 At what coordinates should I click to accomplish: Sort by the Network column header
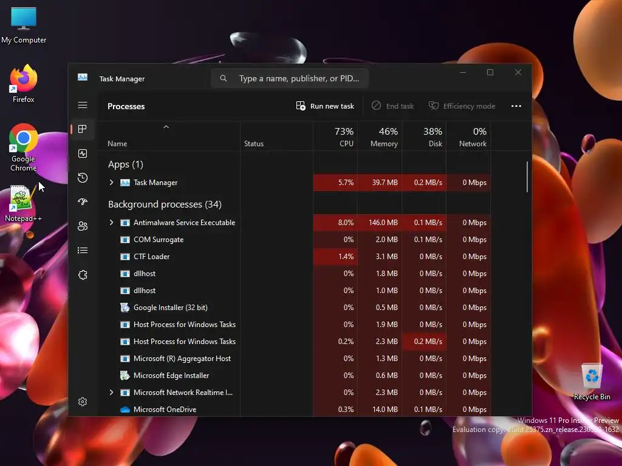coord(469,137)
